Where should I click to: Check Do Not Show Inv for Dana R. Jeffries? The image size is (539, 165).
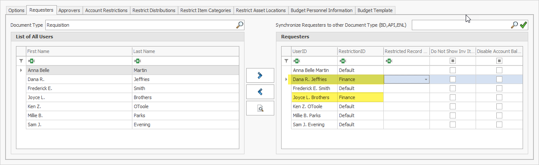[x=453, y=79]
